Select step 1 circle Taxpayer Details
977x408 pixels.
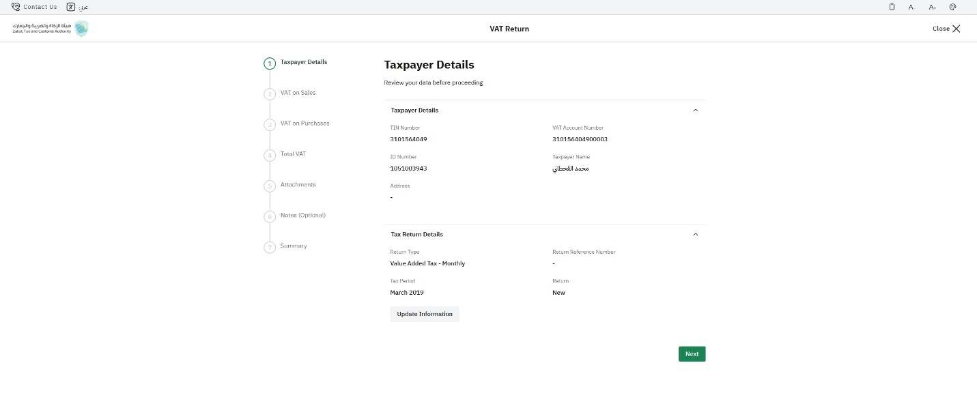270,63
